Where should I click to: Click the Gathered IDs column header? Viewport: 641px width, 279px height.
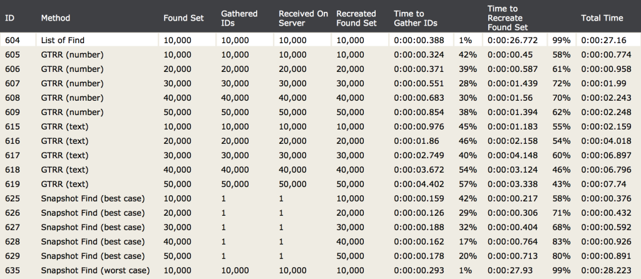tap(239, 18)
